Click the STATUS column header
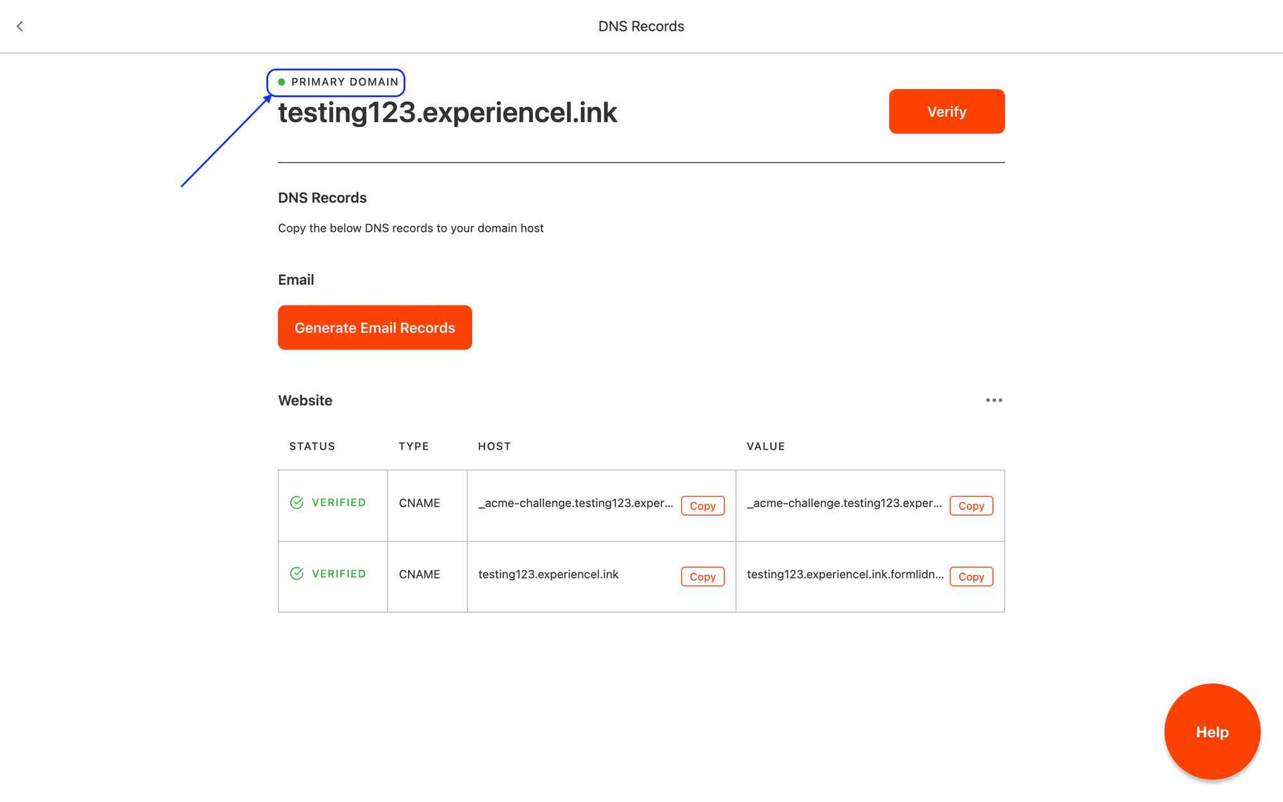Viewport: 1283px width, 802px height. (x=312, y=447)
